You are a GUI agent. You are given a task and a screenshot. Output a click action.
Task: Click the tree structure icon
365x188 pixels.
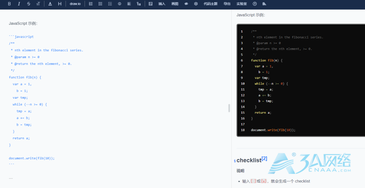coord(139,4)
